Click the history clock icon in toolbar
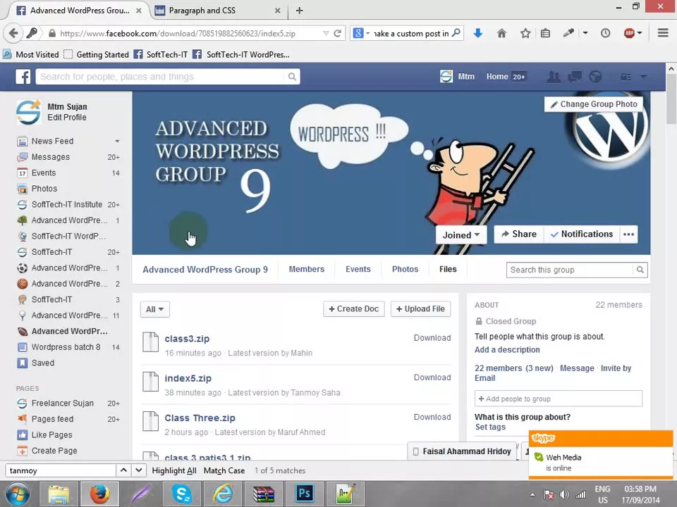 click(605, 33)
